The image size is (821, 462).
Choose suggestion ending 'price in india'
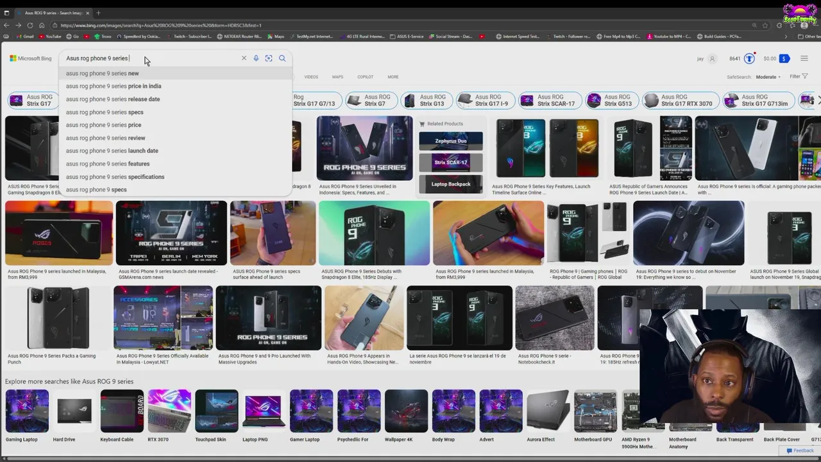(175, 86)
